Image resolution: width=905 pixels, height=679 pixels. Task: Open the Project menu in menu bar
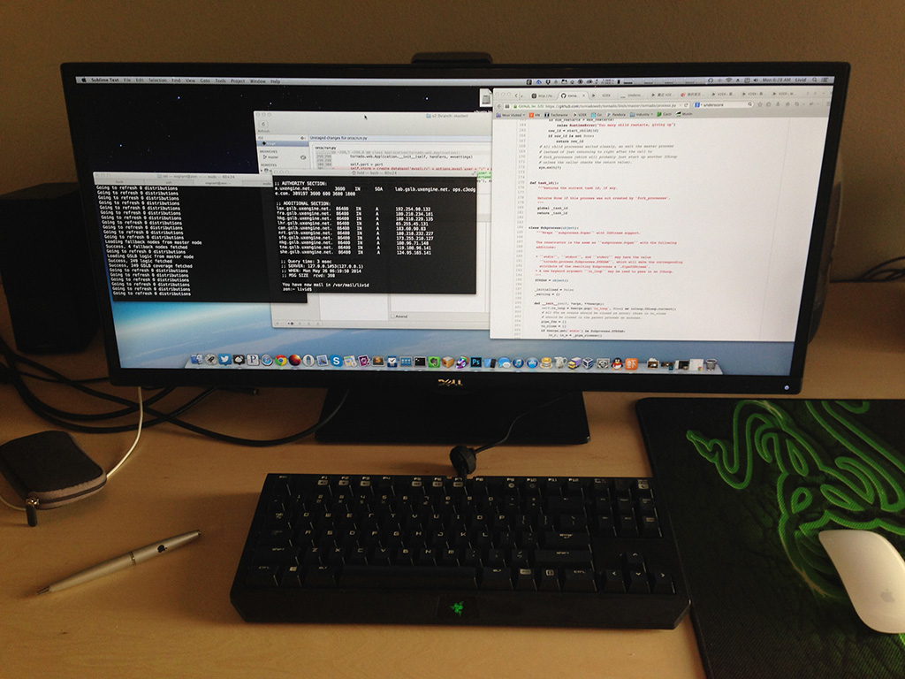click(238, 80)
